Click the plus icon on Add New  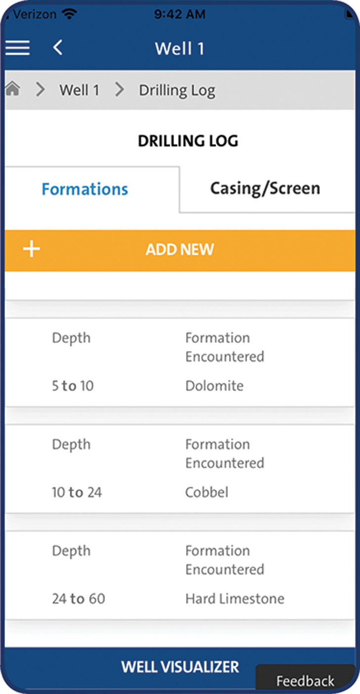[x=32, y=249]
